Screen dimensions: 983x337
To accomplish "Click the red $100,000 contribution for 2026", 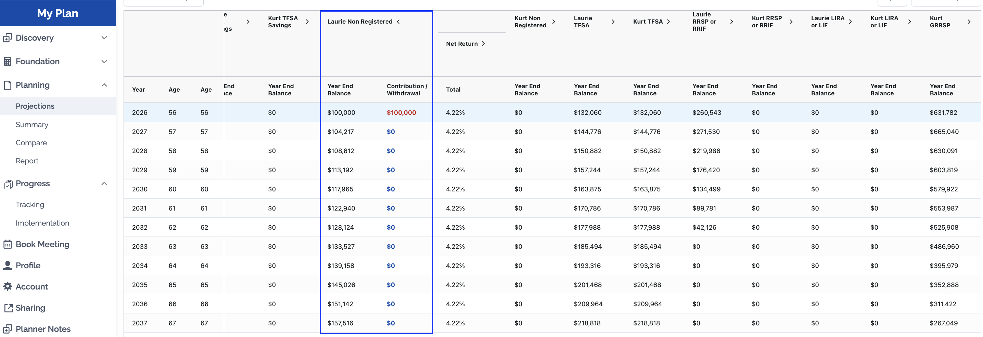I will coord(401,113).
